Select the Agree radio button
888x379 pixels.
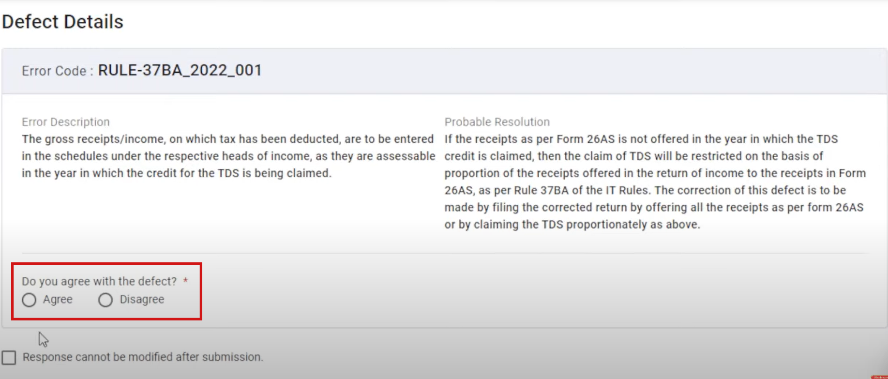click(x=29, y=300)
